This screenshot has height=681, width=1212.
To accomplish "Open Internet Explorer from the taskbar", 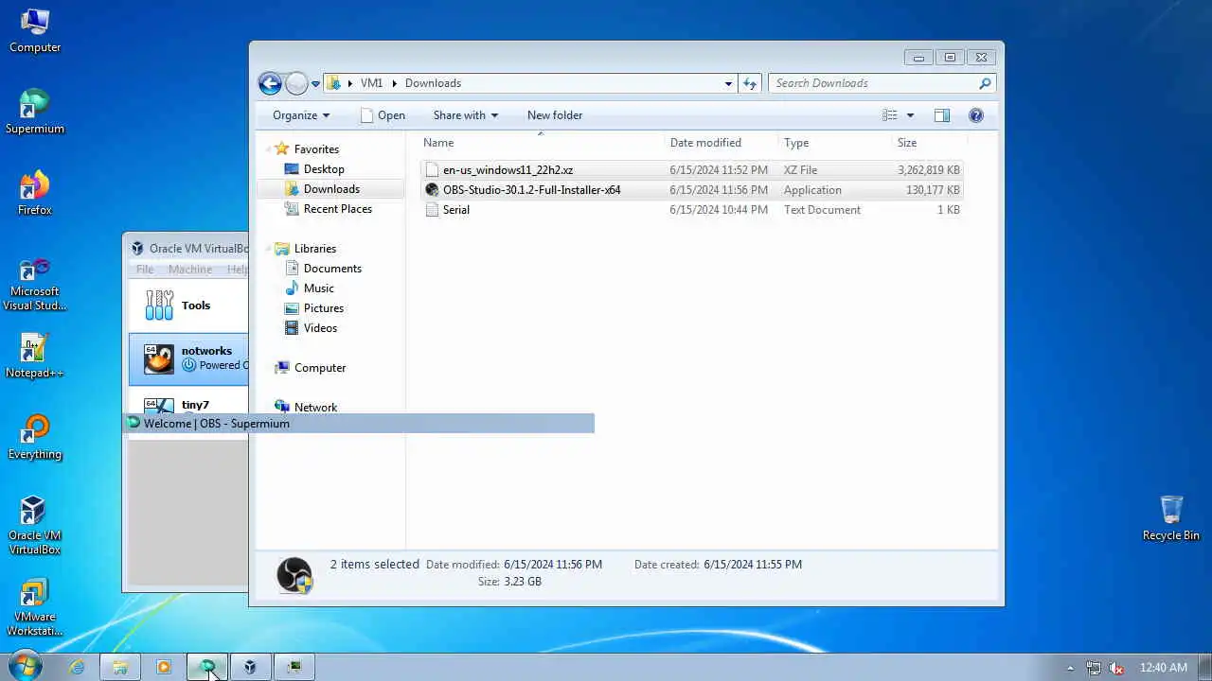I will 77,667.
